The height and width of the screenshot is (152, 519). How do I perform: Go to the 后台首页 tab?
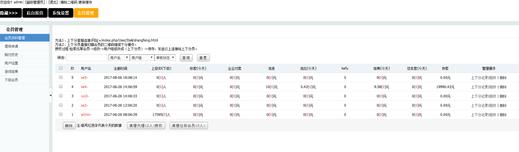35,13
